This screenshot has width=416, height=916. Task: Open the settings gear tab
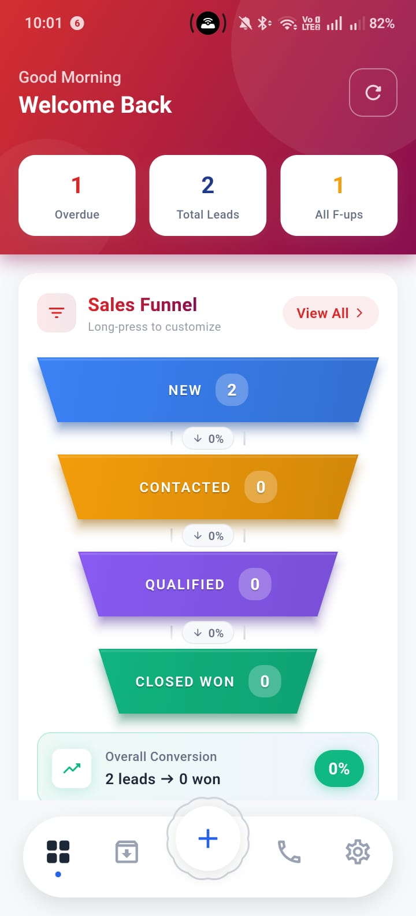(358, 852)
